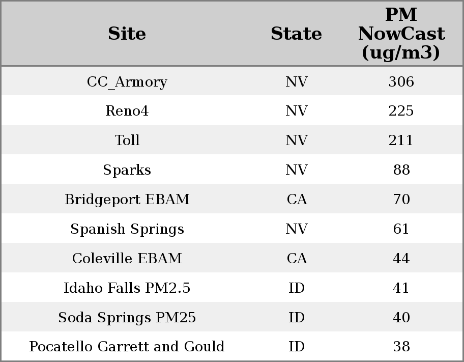The image size is (464, 362).
Task: Click the Site column header
Action: (127, 34)
